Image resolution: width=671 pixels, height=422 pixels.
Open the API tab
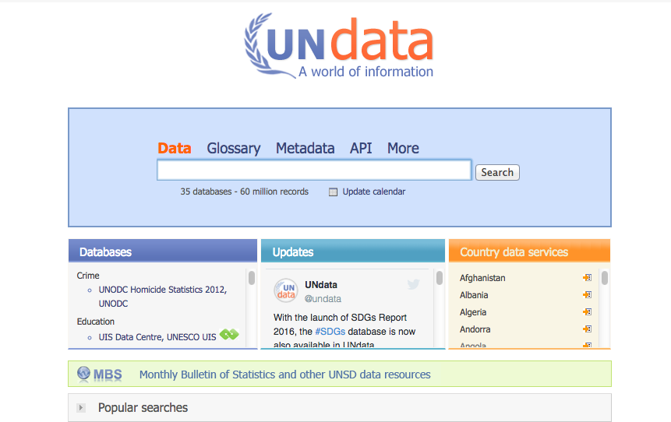pyautogui.click(x=361, y=148)
